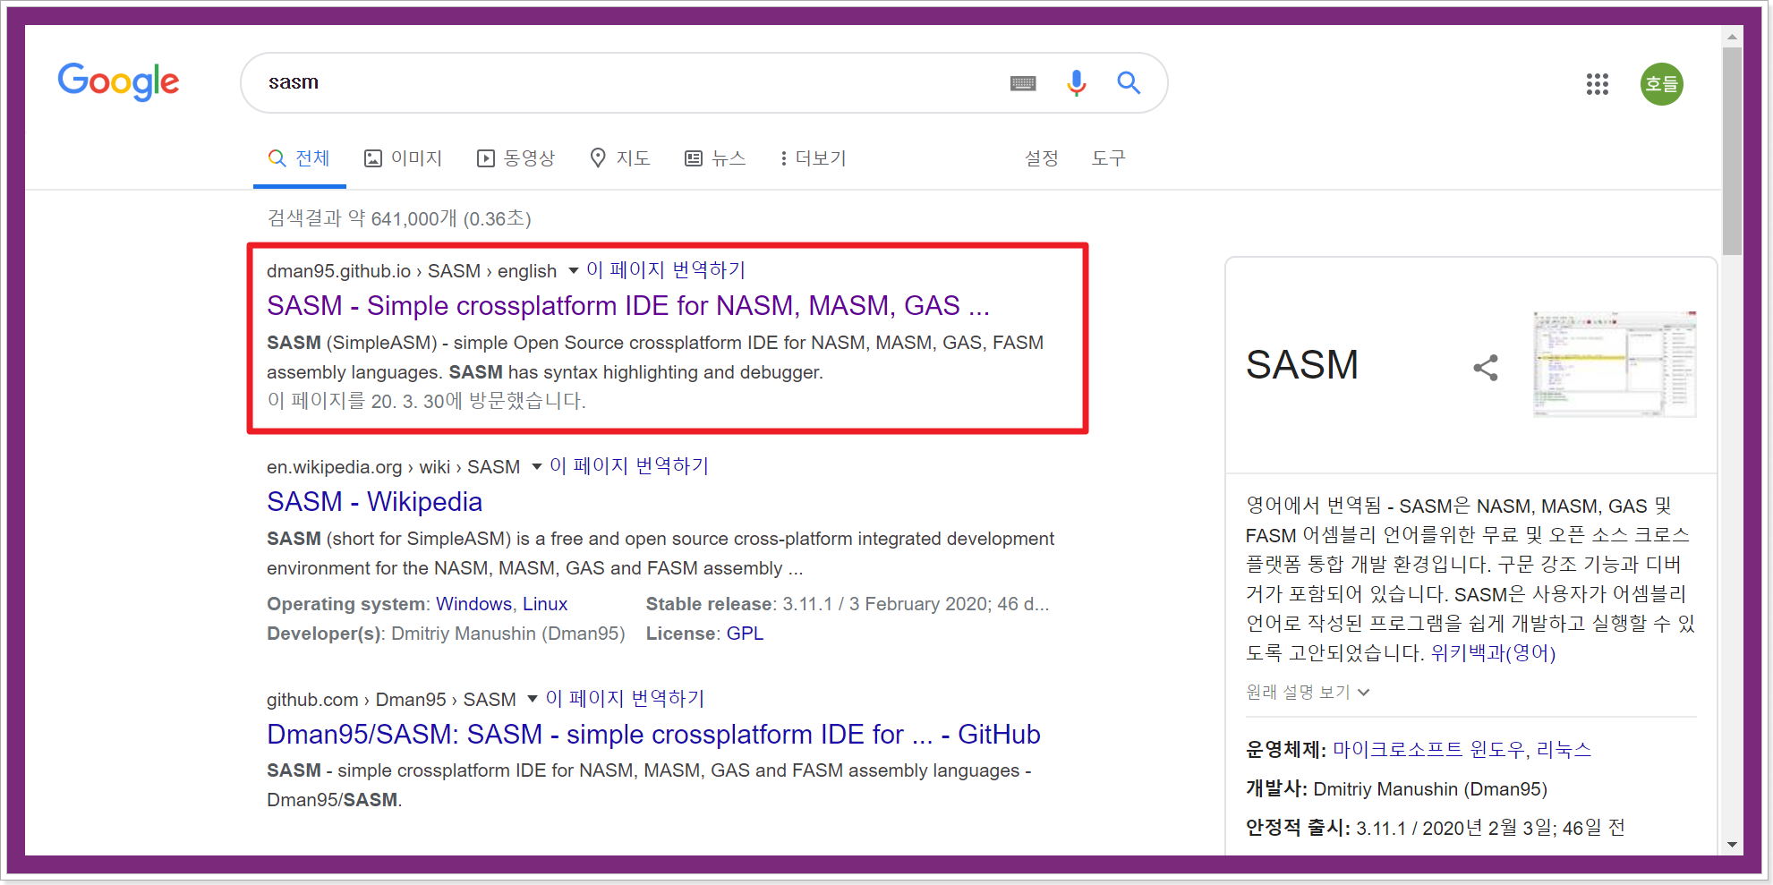
Task: Click the scrollbar down arrow
Action: click(x=1732, y=845)
